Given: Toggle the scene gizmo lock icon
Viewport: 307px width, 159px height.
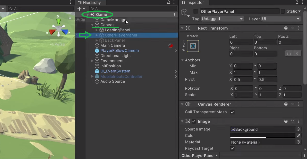Looking at the screenshot, I should pyautogui.click(x=70, y=18).
